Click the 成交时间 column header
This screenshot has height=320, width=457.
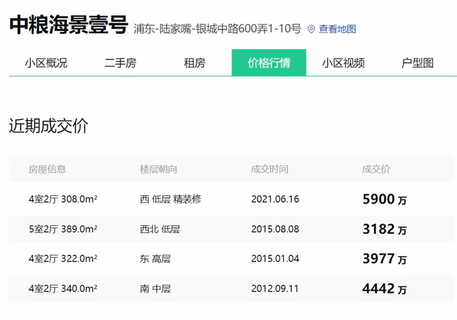pos(270,169)
